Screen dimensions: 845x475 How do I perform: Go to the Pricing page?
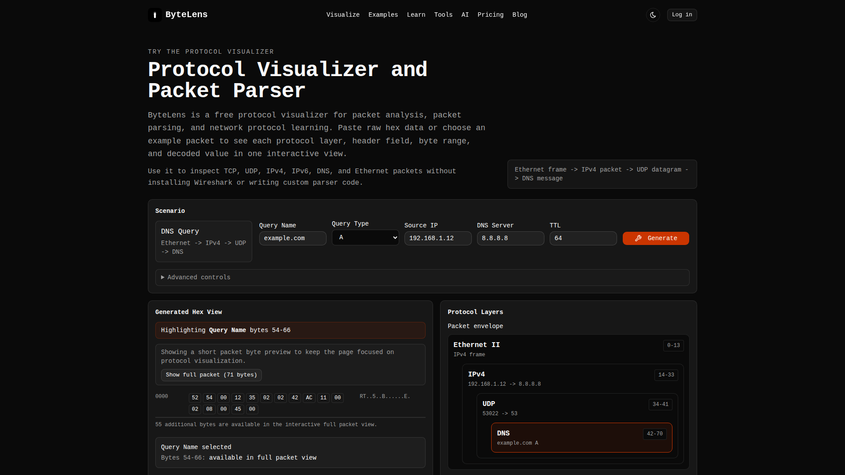[490, 15]
